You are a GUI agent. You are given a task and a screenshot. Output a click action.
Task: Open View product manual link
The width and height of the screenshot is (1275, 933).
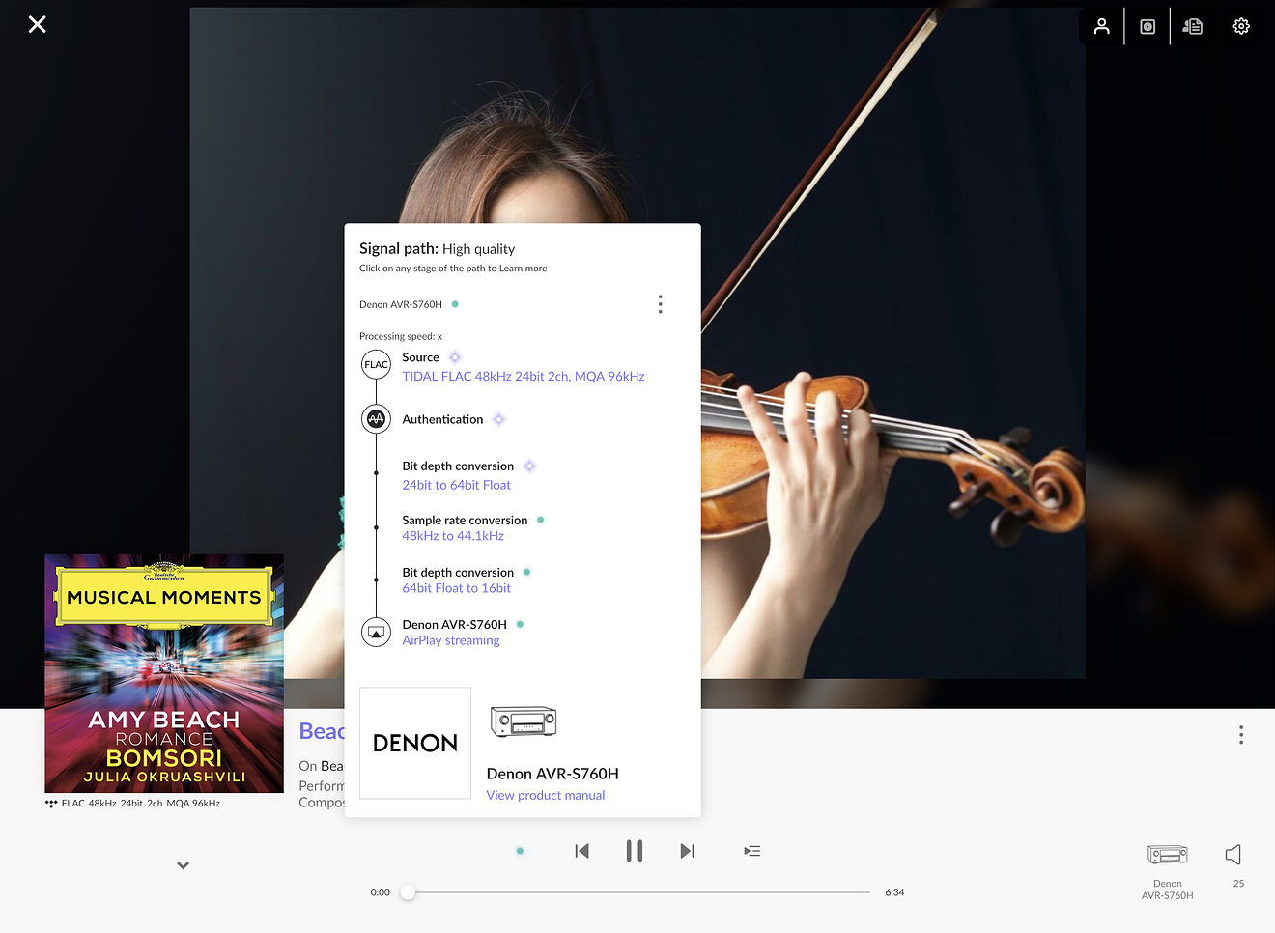545,795
